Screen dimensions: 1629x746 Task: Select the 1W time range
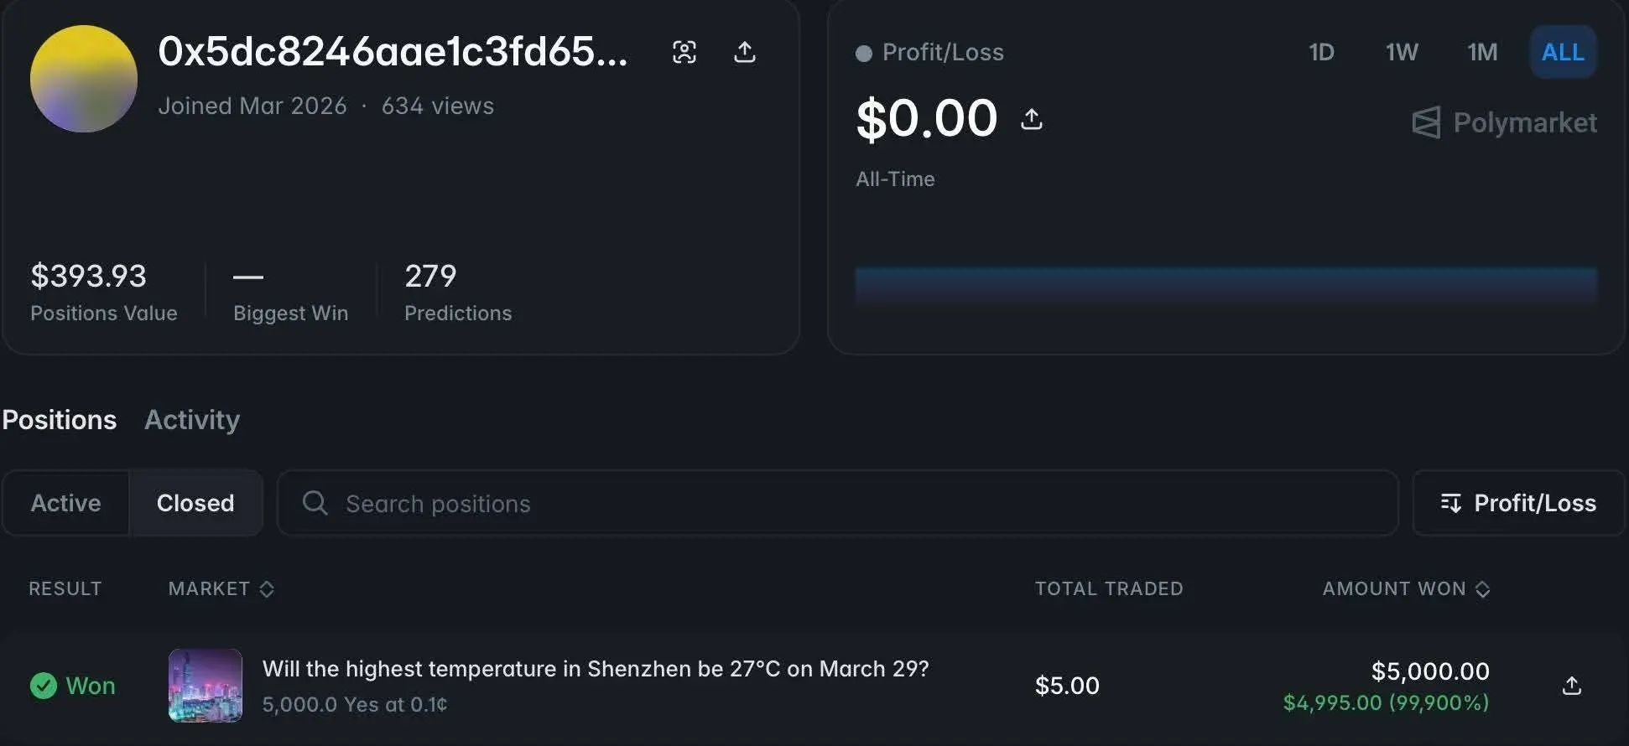pos(1401,52)
